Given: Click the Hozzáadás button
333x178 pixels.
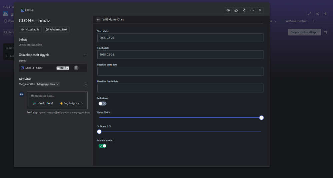Looking at the screenshot, I should [x=30, y=30].
